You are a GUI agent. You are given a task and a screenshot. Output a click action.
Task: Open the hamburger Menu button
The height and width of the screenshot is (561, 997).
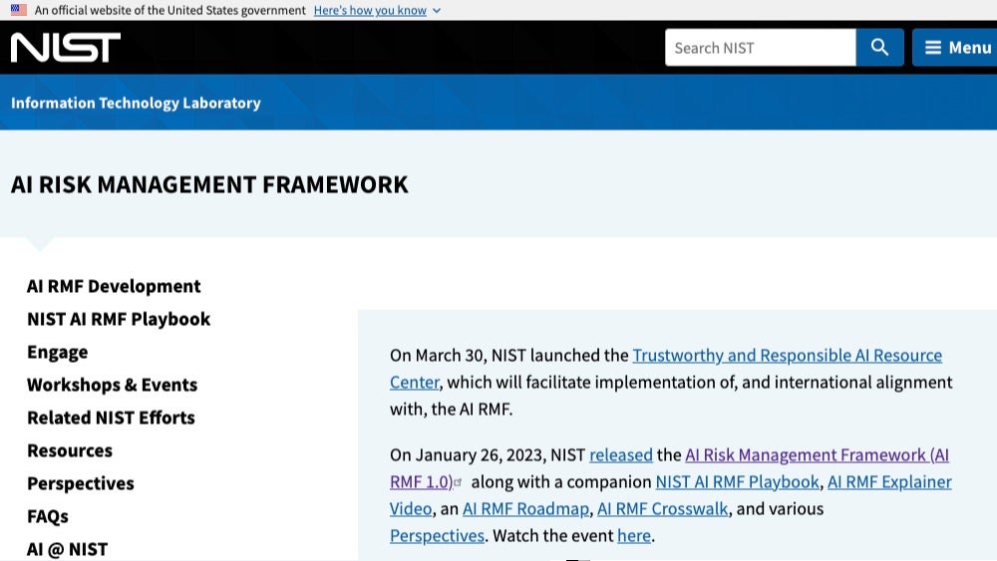(x=955, y=48)
